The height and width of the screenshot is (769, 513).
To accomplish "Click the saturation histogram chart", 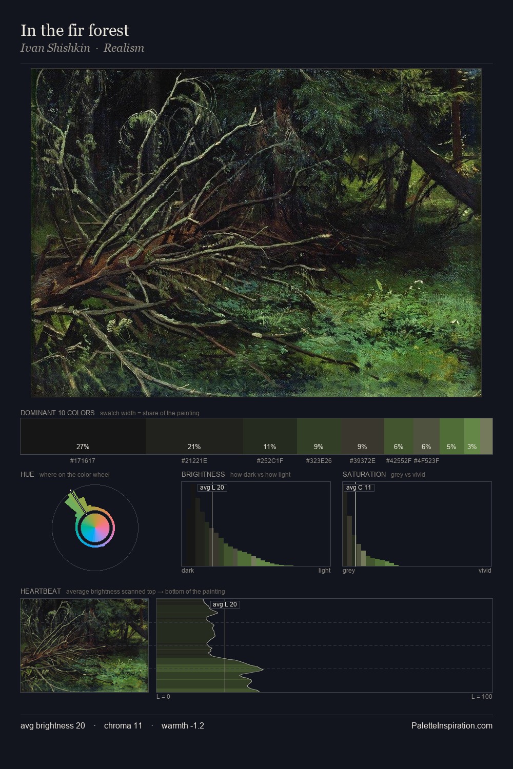I will pos(417,524).
